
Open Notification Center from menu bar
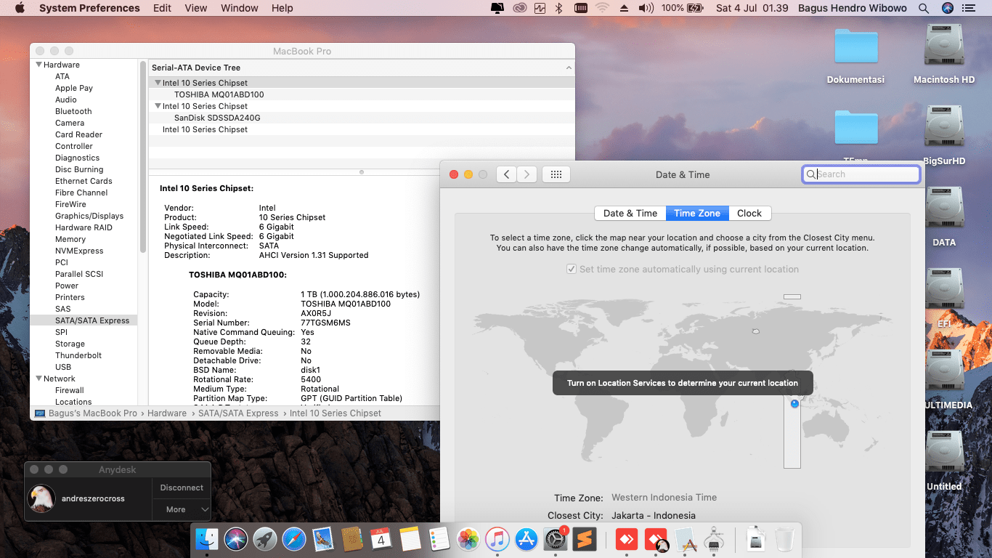tap(970, 8)
